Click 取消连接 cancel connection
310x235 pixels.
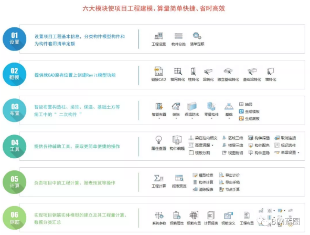tap(285, 138)
